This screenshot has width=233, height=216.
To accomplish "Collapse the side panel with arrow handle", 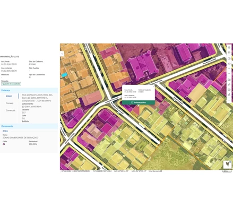I will [62, 54].
